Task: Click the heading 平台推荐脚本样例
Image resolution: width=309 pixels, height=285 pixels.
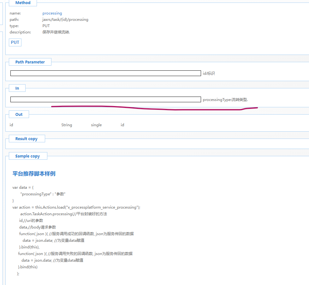Action: (34, 174)
